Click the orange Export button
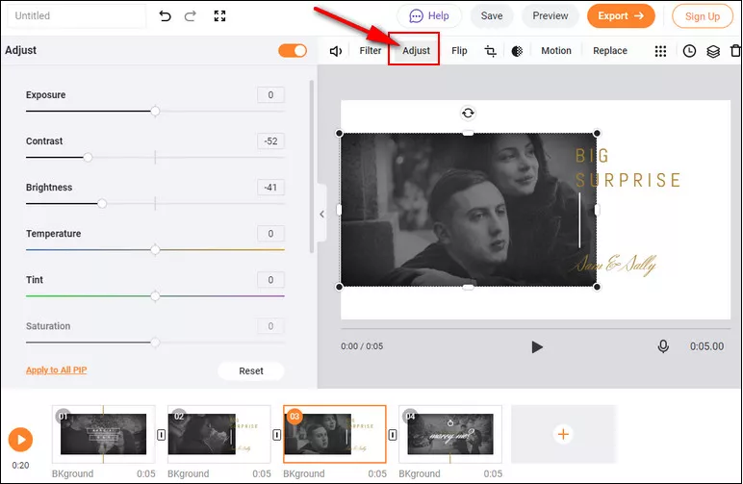 (621, 15)
